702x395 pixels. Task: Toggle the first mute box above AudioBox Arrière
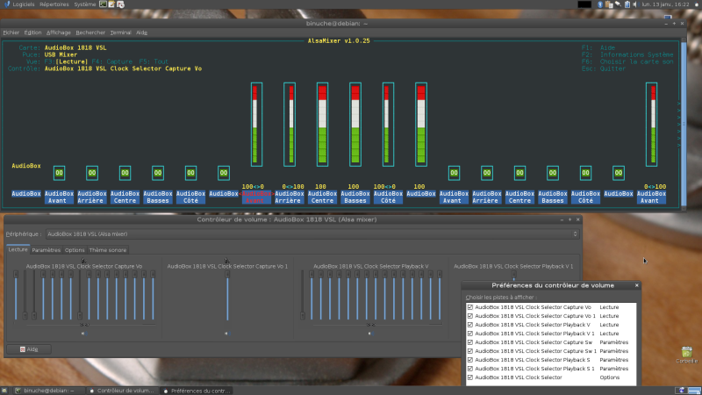click(92, 173)
